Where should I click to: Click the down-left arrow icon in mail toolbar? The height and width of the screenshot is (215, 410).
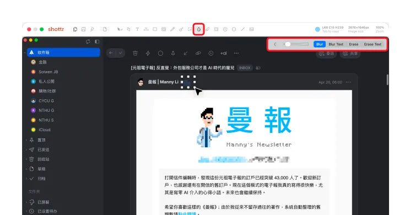[186, 53]
